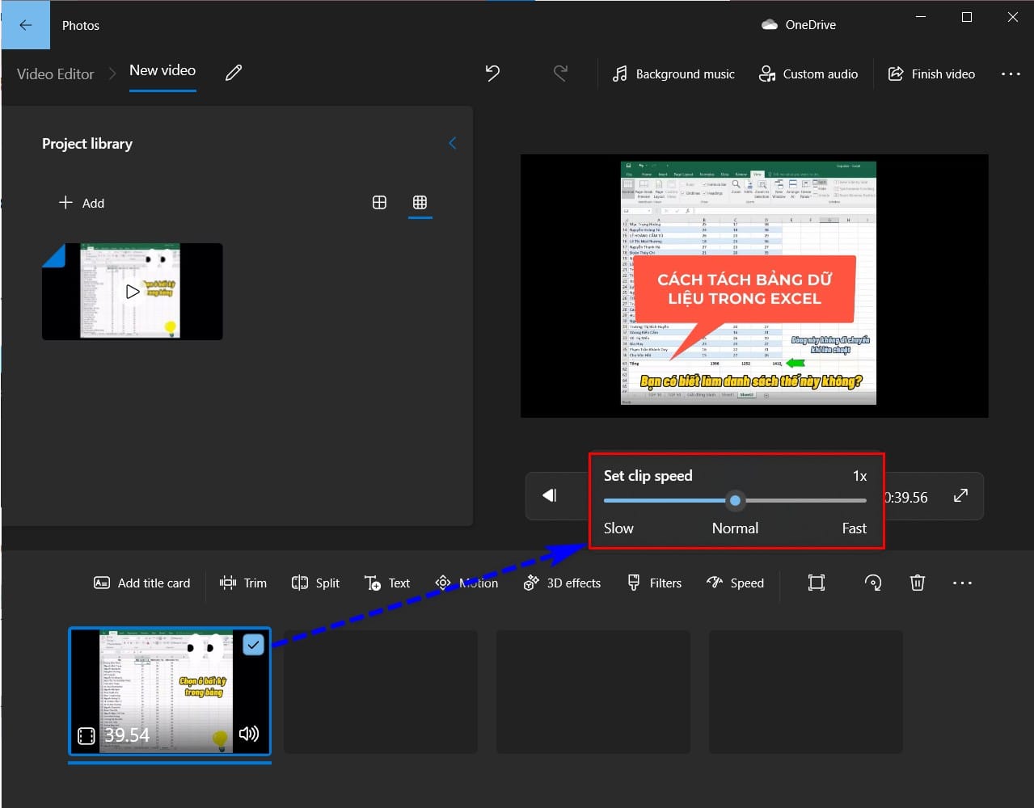Open Background music options
1034x808 pixels.
click(673, 74)
